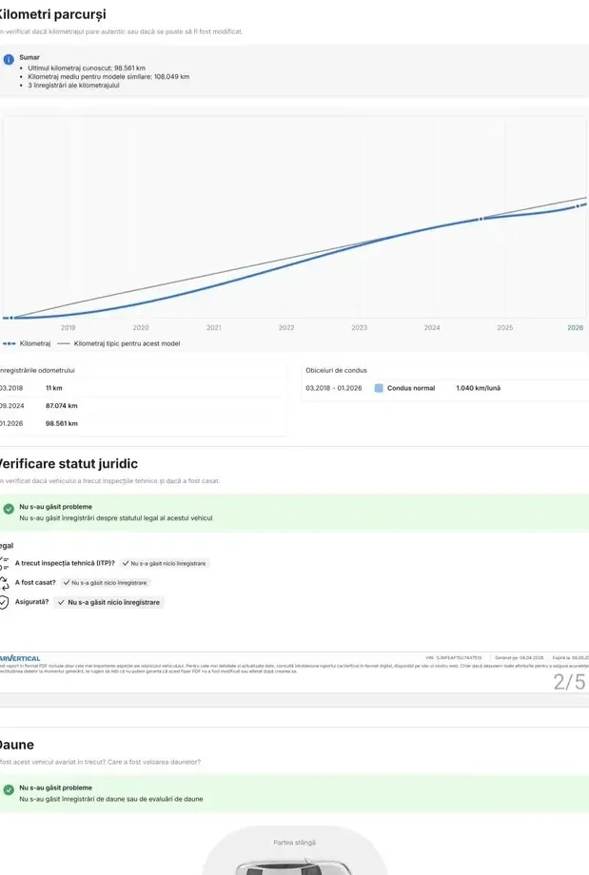Click the '98.561 km' odometer reading in table
This screenshot has height=875, width=589.
point(62,423)
